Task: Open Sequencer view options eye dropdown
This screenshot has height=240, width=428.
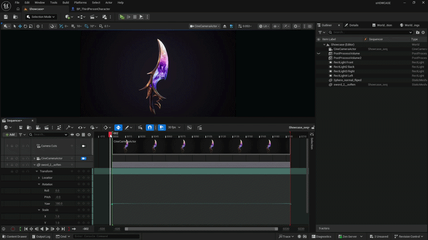Action: [82, 127]
